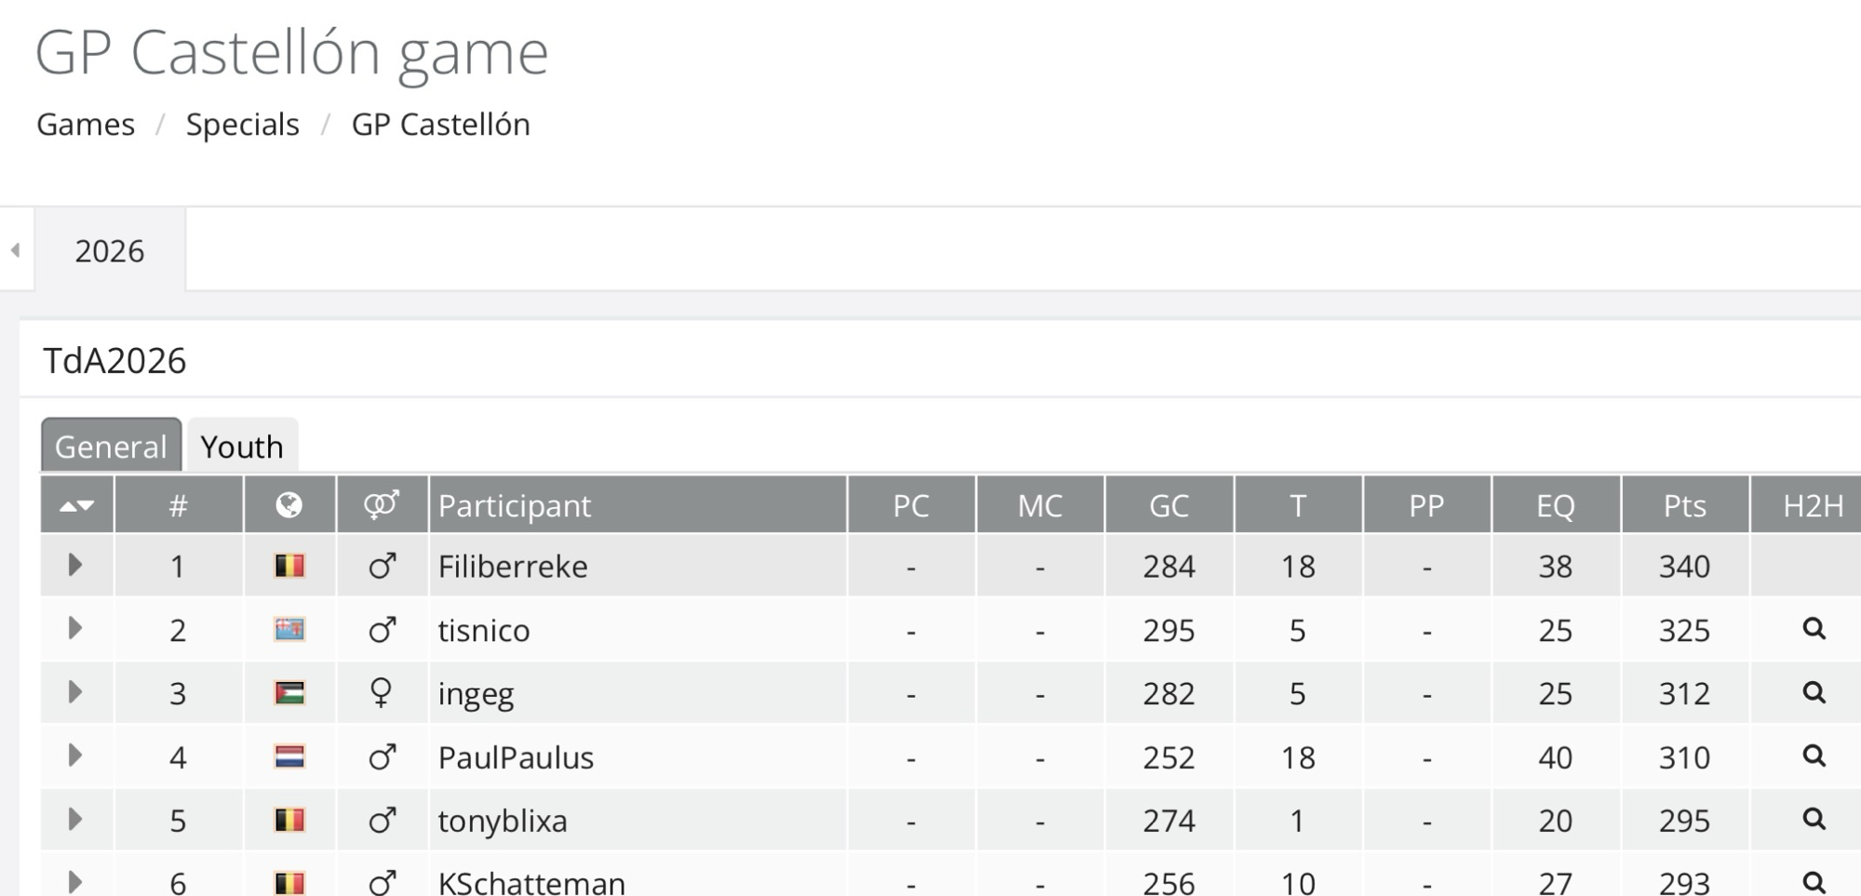1861x896 pixels.
Task: Open head-to-head magnifier for ingeg
Action: (x=1814, y=693)
